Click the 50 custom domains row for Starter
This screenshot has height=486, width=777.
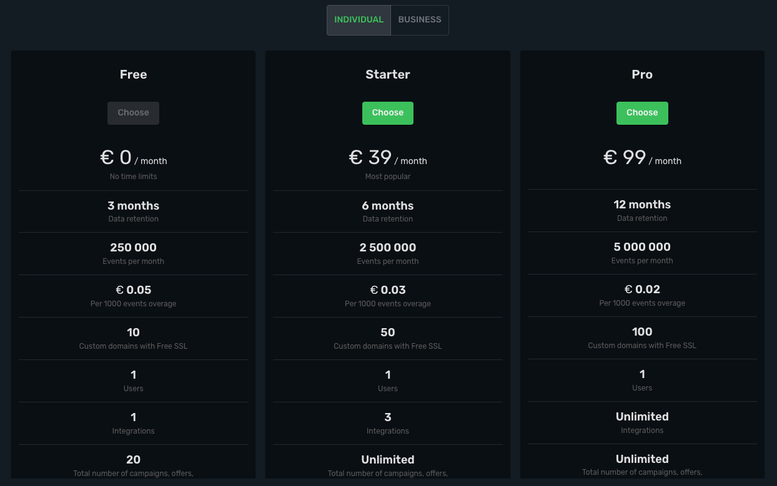(x=387, y=332)
